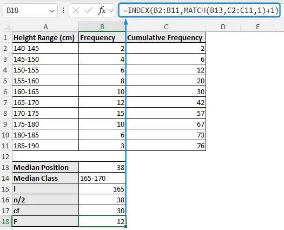Click the 'cf' label cell

tap(45, 211)
